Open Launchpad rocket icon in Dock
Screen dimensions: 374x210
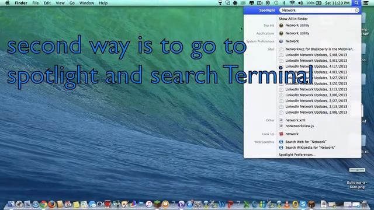coord(19,204)
